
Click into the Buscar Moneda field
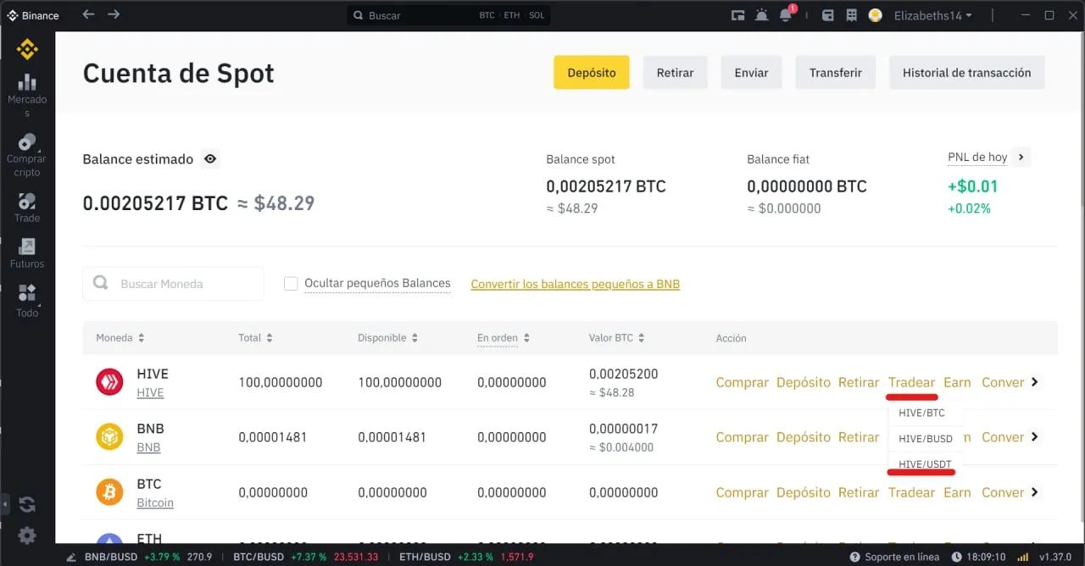[x=173, y=284]
